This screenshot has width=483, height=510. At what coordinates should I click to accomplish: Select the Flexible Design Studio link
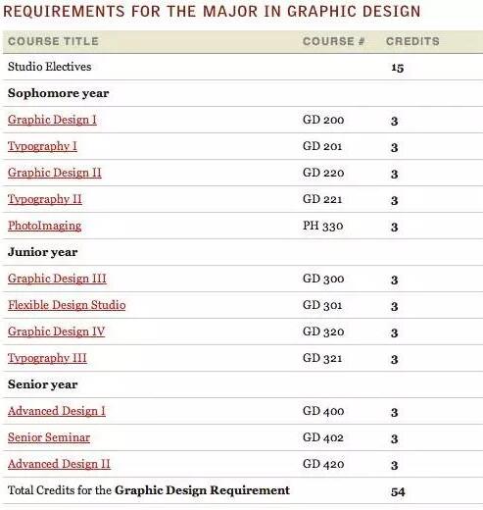tap(67, 305)
